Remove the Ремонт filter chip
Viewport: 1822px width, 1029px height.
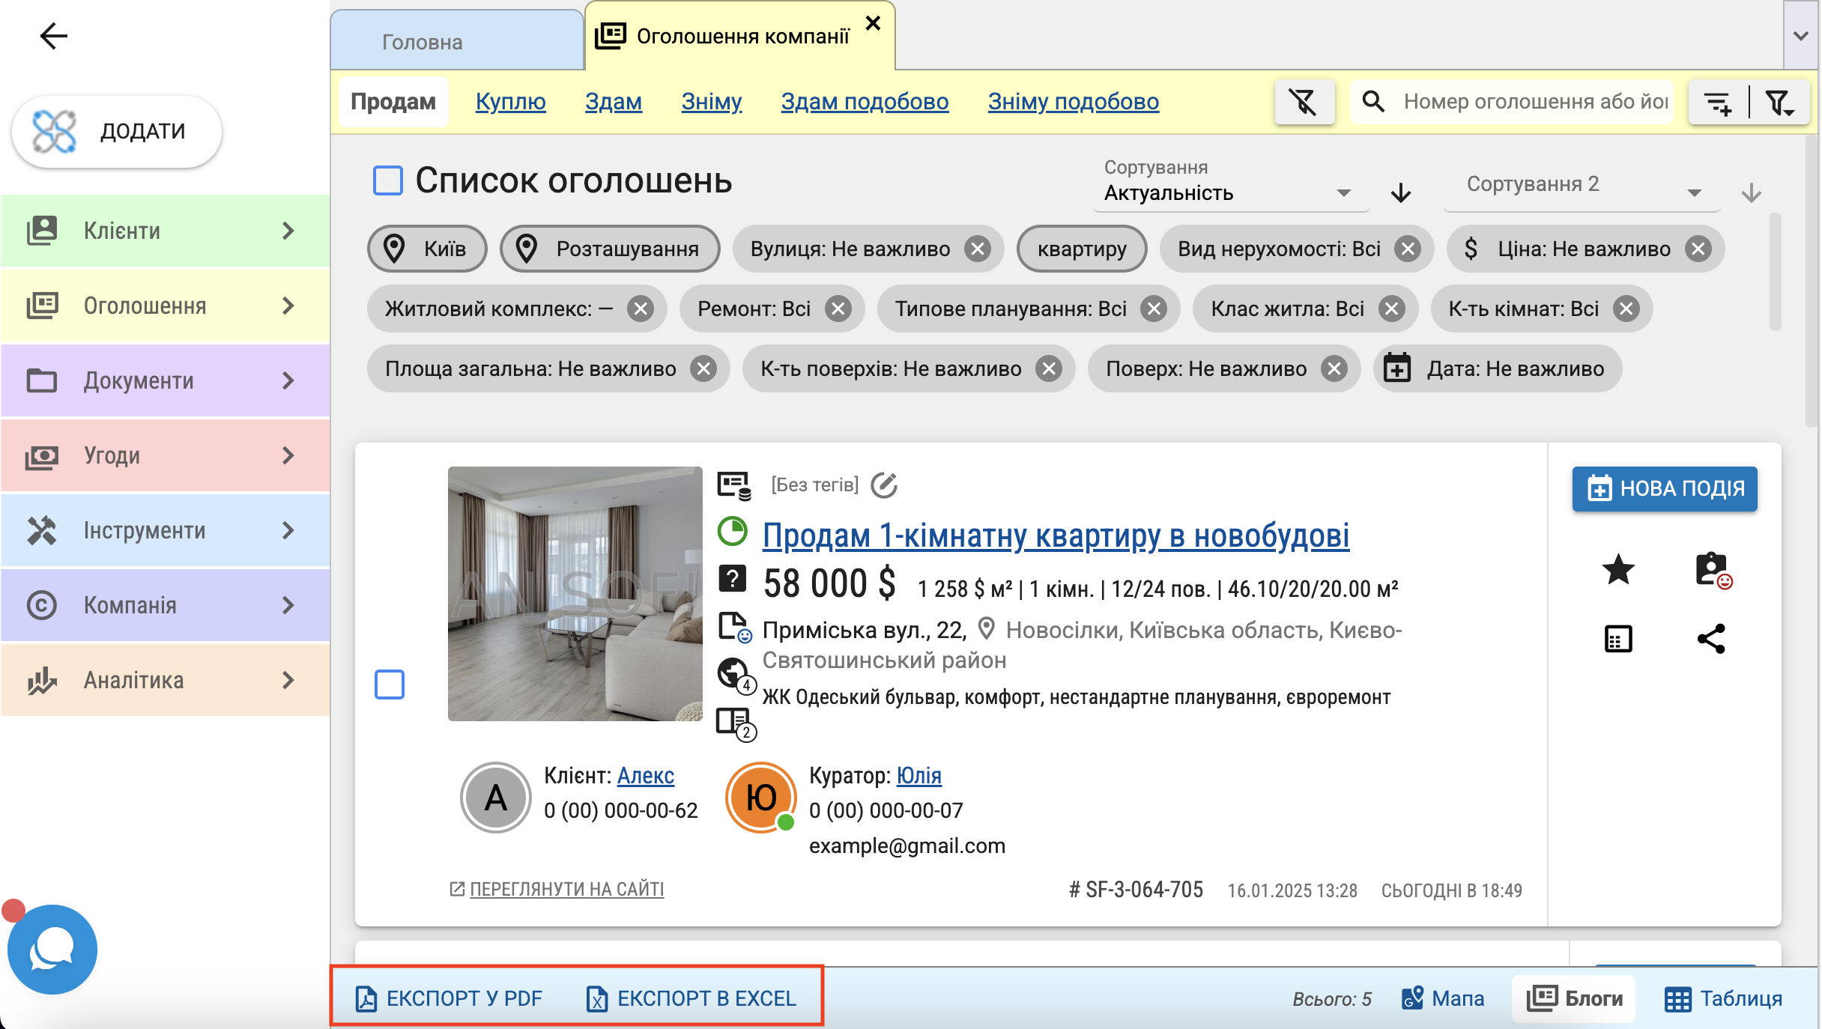838,309
